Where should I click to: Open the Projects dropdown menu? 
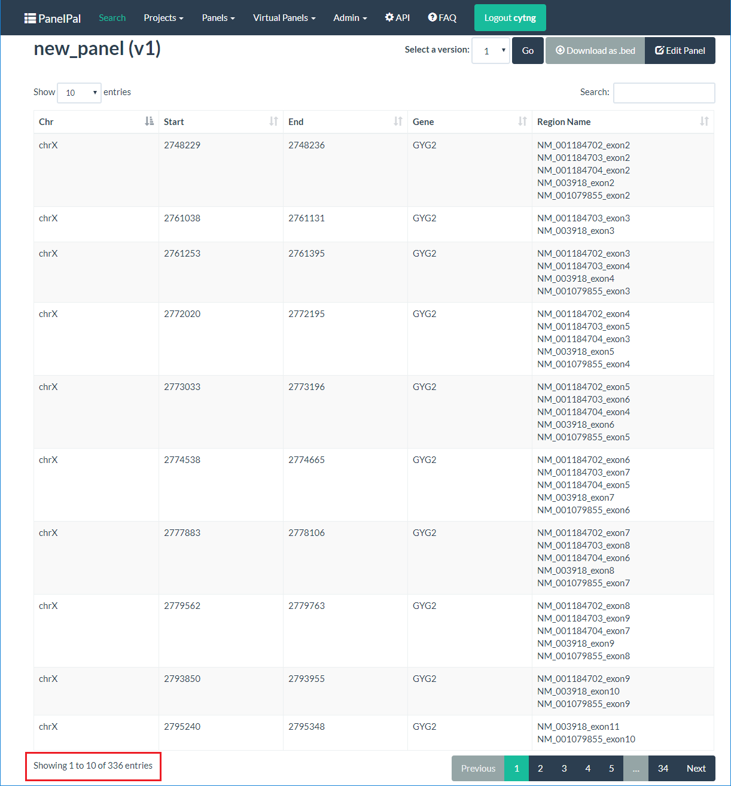pyautogui.click(x=163, y=18)
